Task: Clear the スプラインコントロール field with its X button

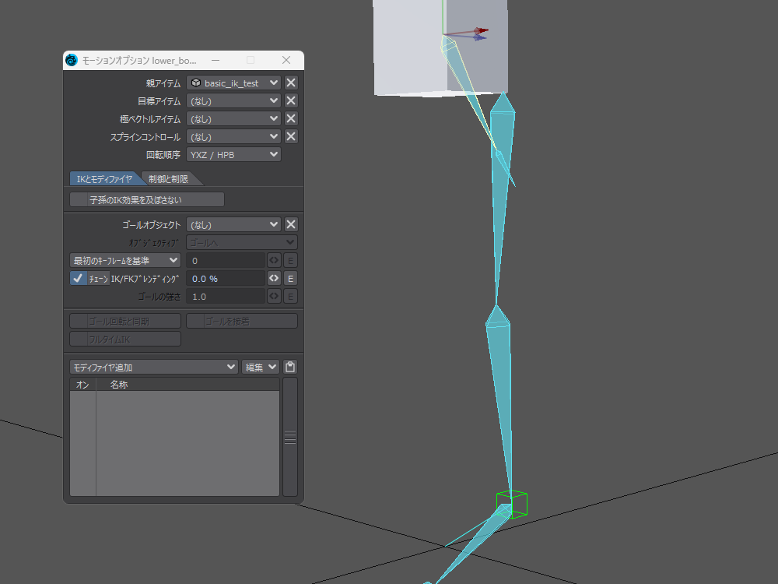Action: [x=291, y=136]
